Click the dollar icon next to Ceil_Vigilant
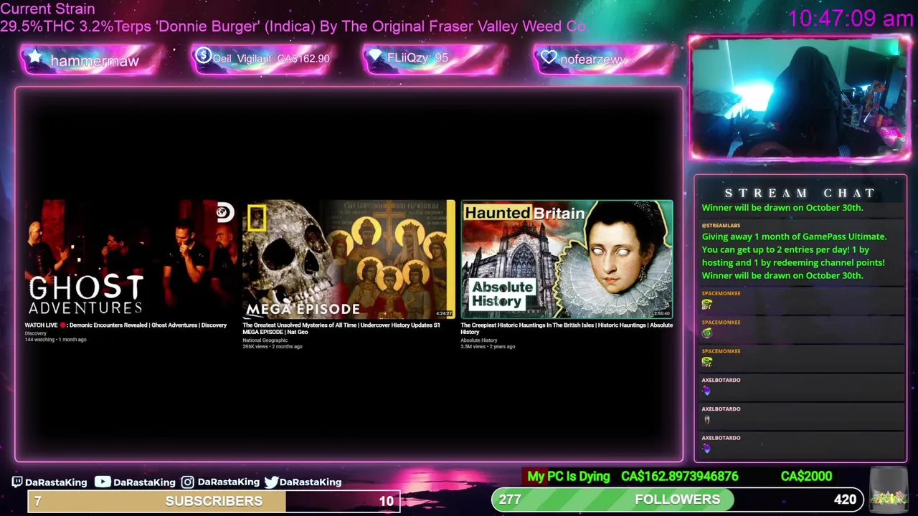 pyautogui.click(x=203, y=56)
